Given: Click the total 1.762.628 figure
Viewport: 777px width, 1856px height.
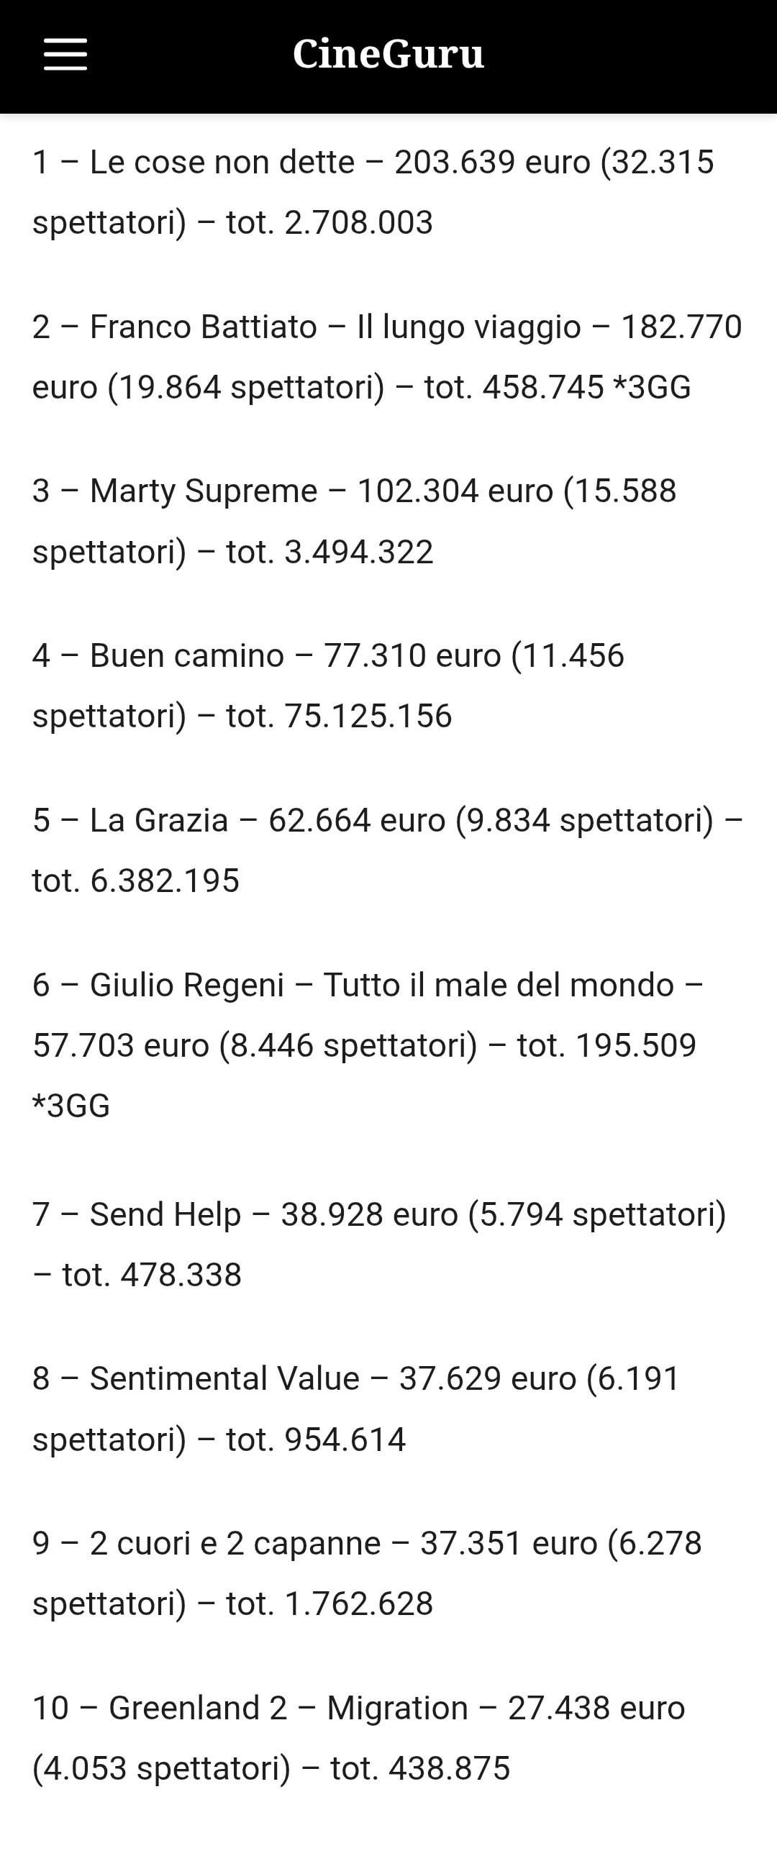Looking at the screenshot, I should pyautogui.click(x=358, y=1603).
